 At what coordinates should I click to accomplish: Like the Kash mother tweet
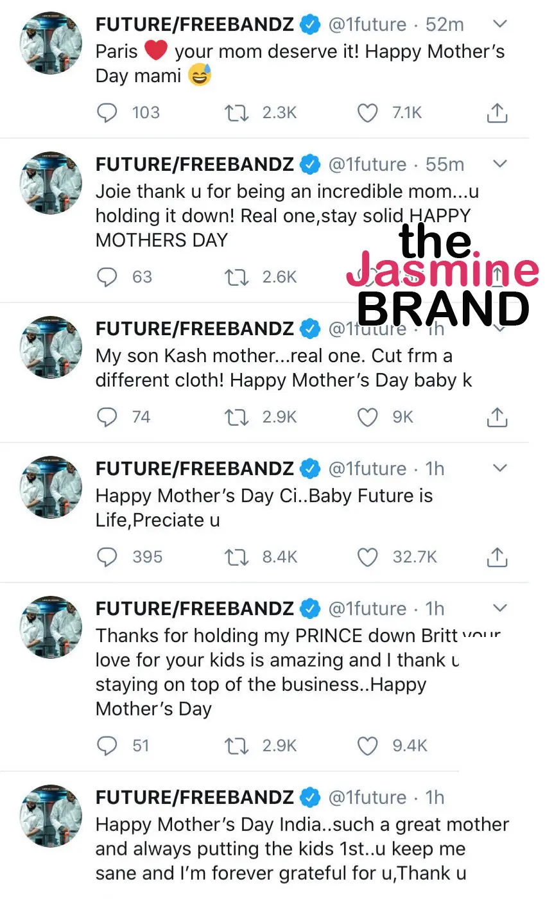tap(367, 417)
